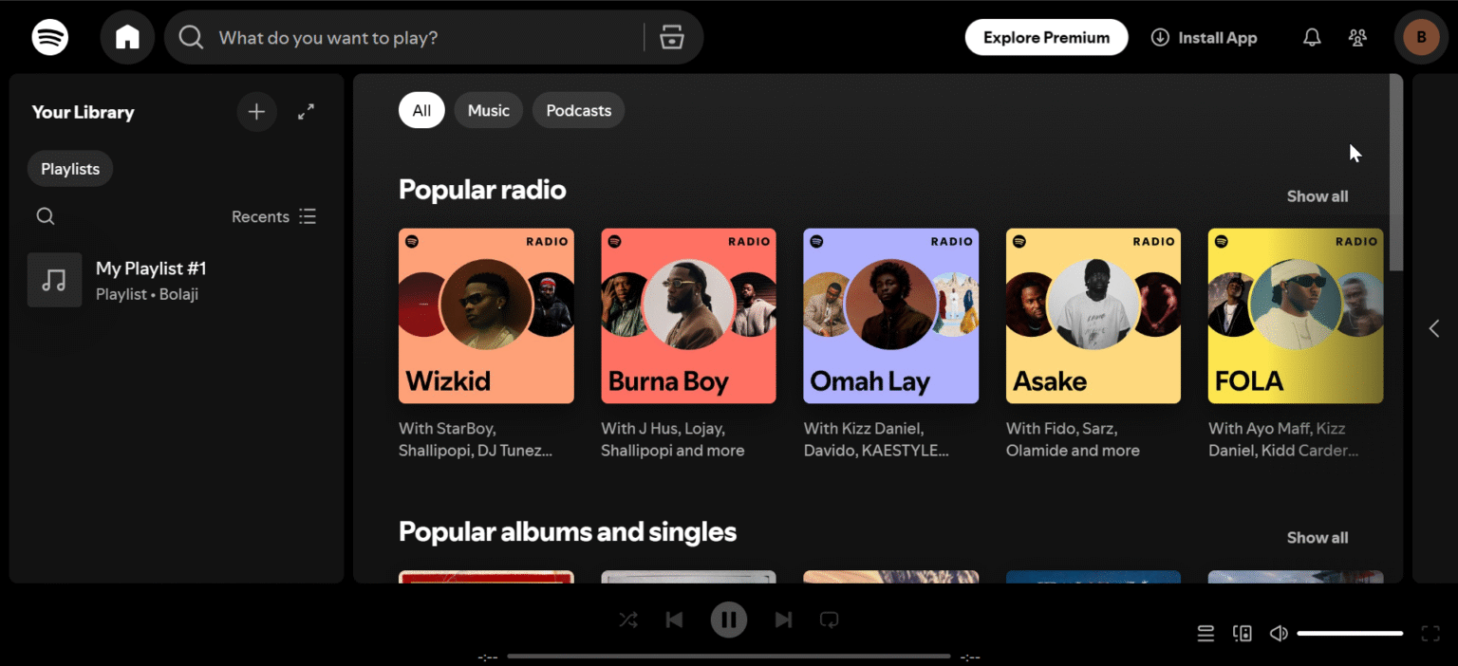Open the Recents sort dropdown
1458x666 pixels.
[x=273, y=216]
